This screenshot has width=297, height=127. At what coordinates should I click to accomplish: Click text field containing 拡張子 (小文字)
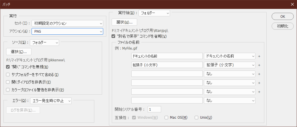point(167,65)
